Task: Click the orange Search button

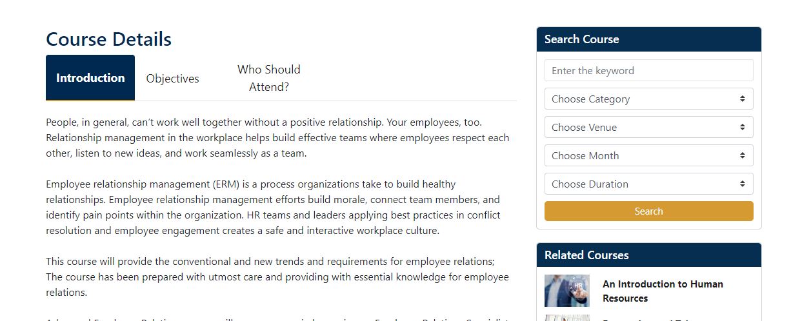Action: click(648, 211)
